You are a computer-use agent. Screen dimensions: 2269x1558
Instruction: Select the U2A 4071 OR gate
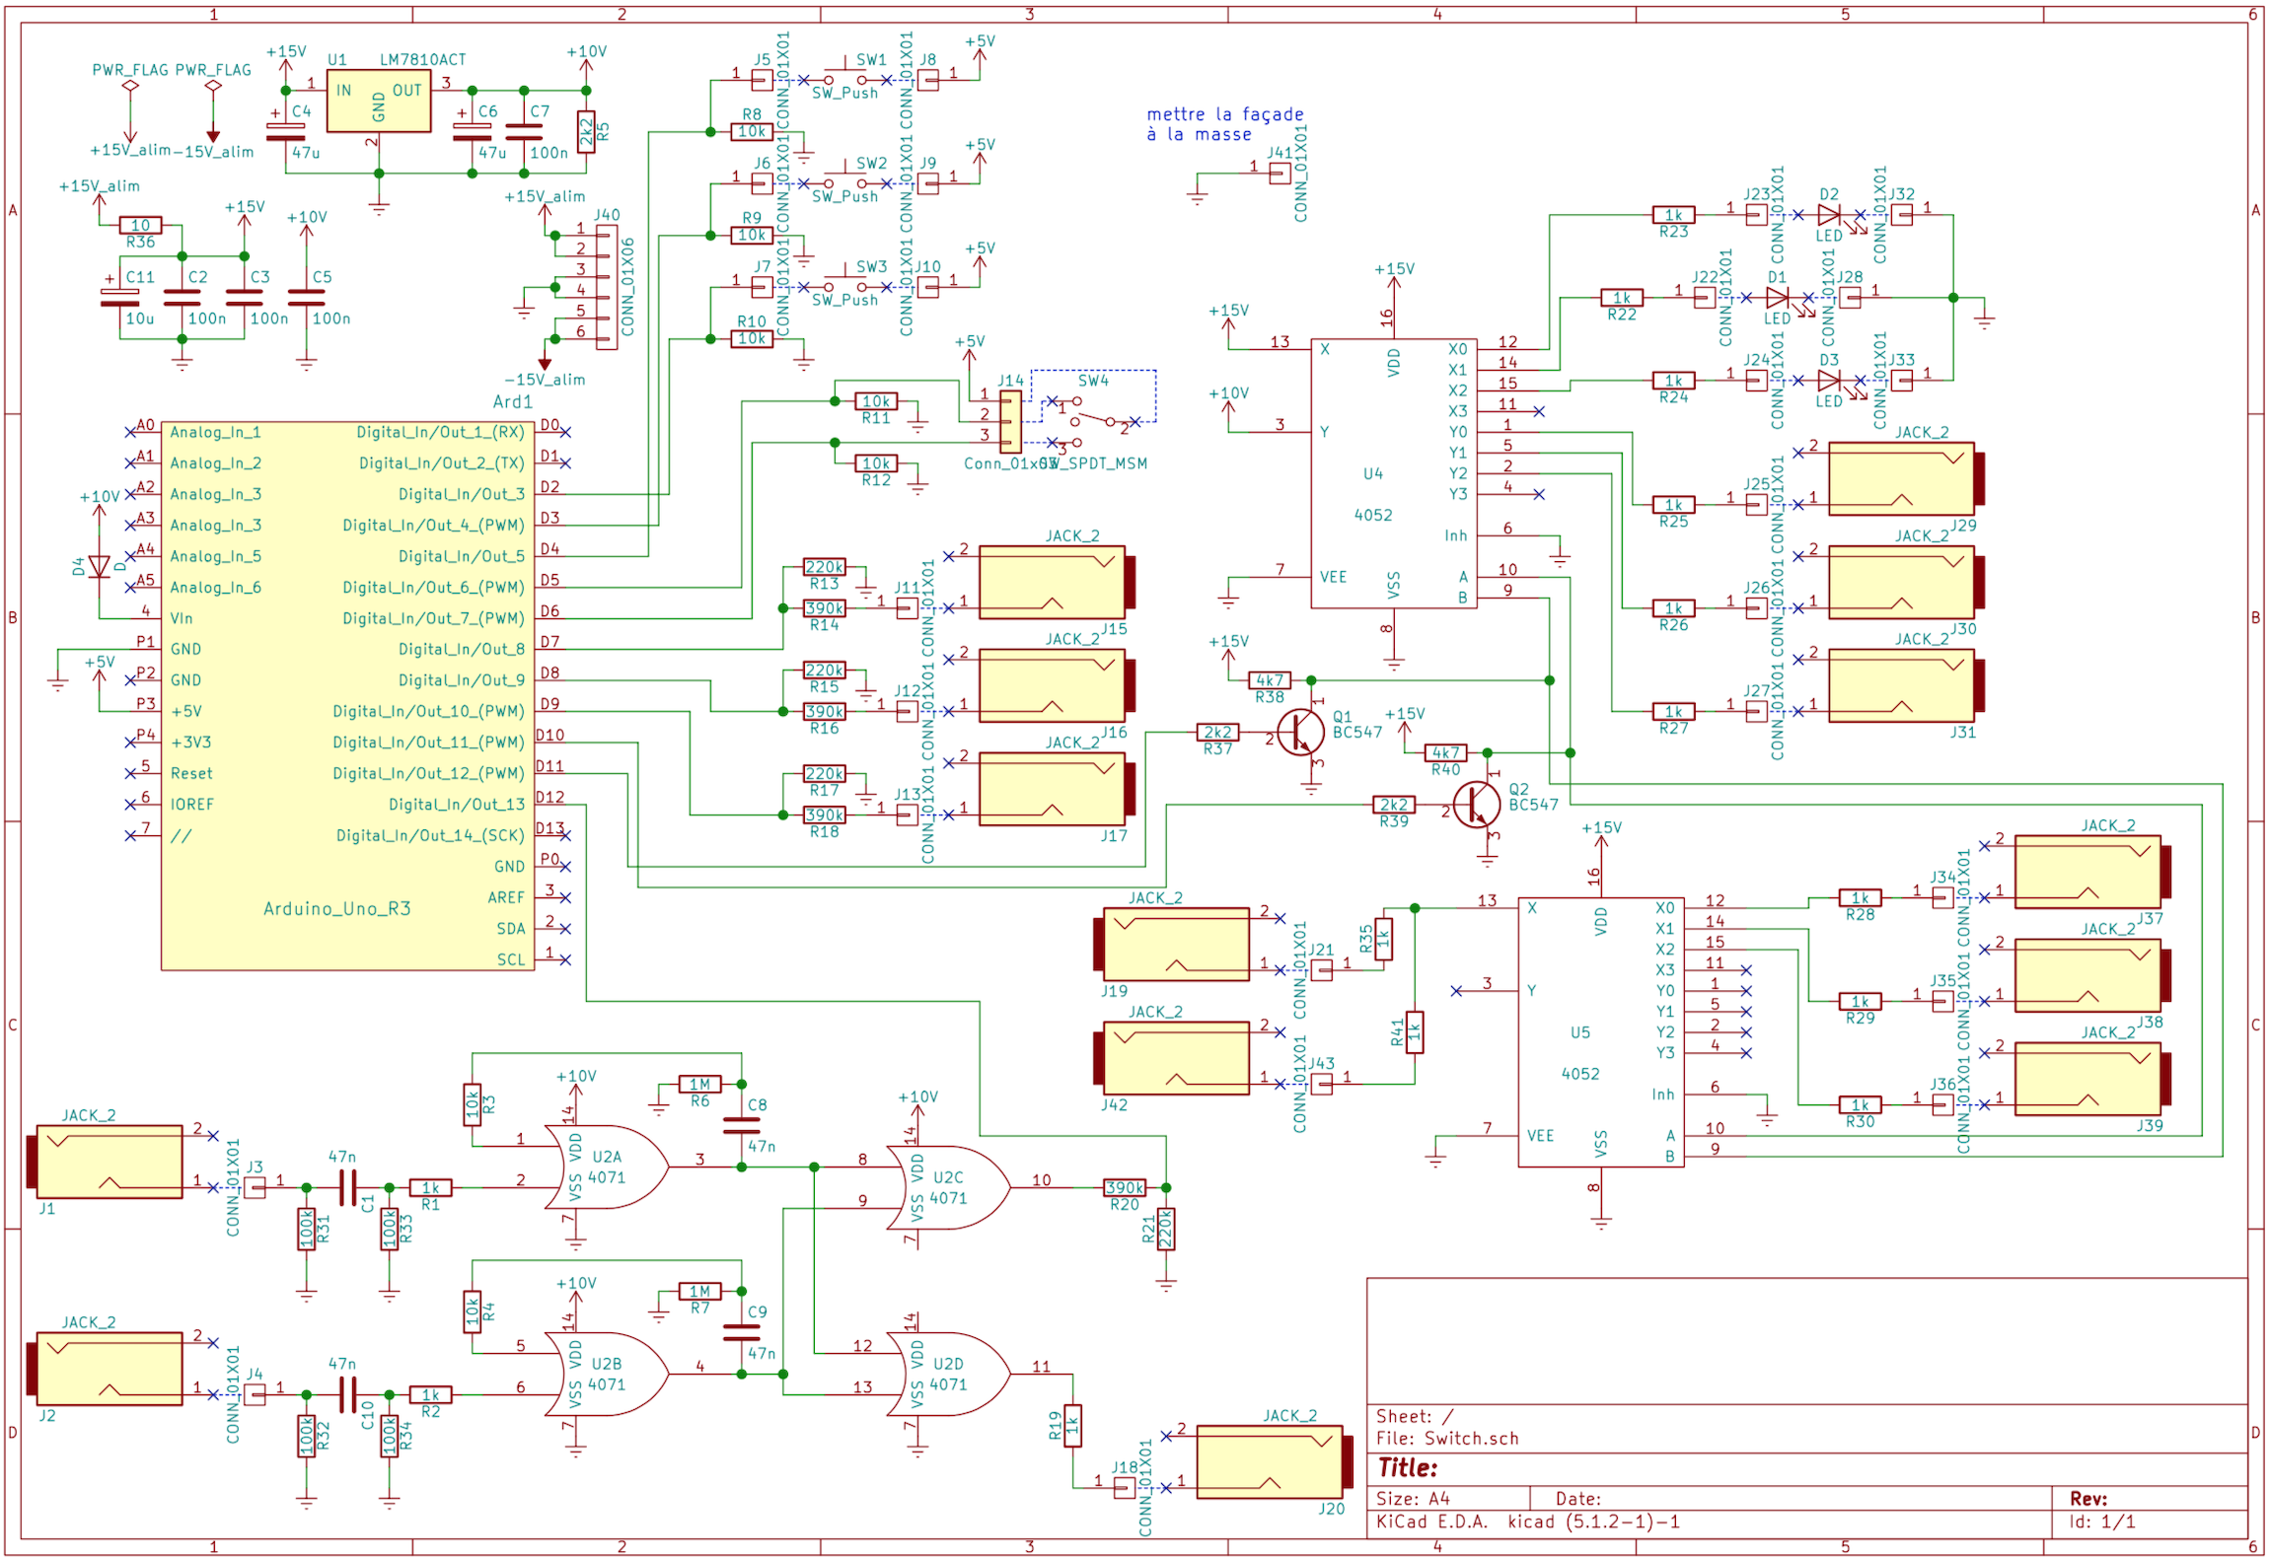pos(607,1167)
